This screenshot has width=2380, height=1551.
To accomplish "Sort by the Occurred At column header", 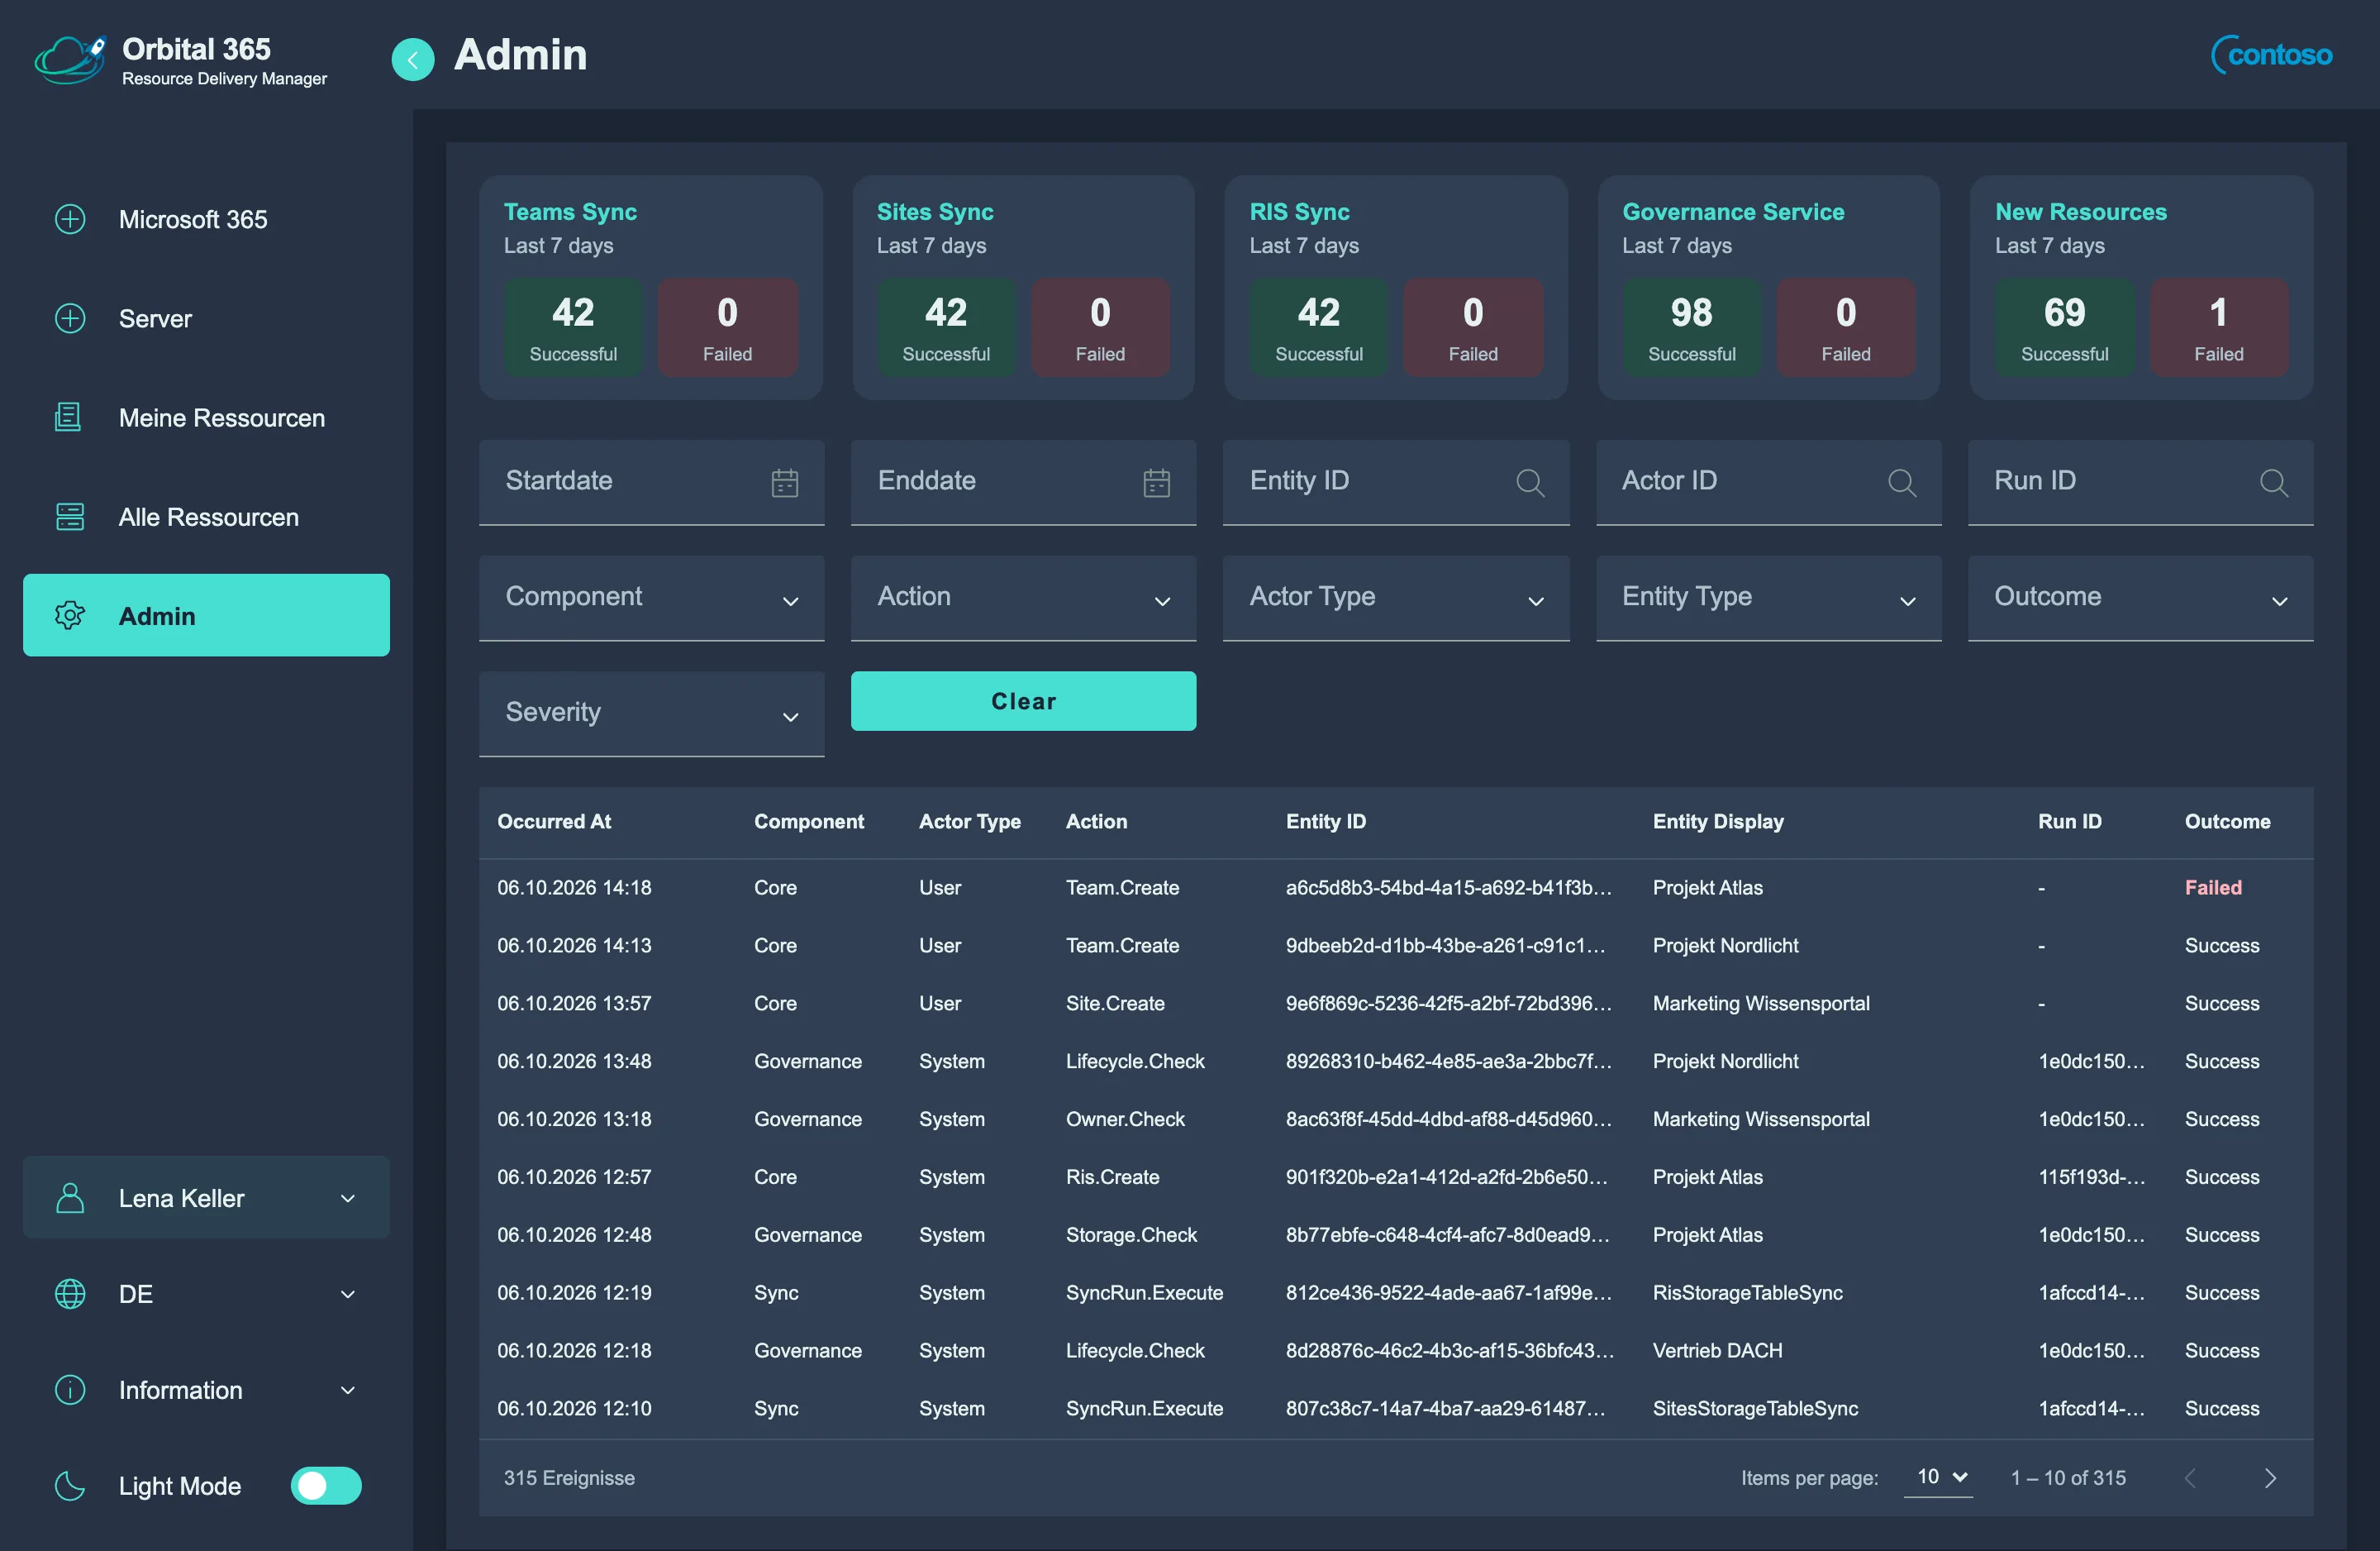I will [554, 822].
